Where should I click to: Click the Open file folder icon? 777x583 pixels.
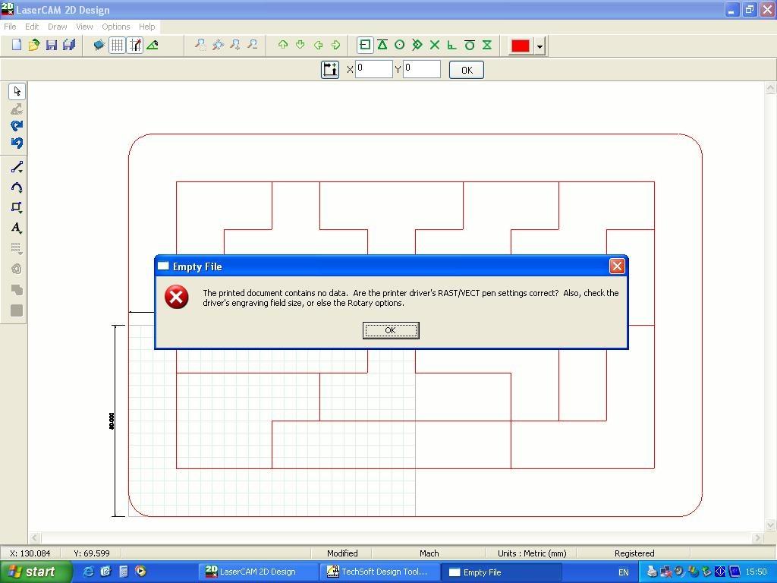[34, 46]
